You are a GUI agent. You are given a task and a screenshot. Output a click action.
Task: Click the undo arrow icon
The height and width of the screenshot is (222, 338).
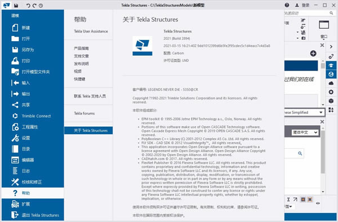pyautogui.click(x=28, y=6)
